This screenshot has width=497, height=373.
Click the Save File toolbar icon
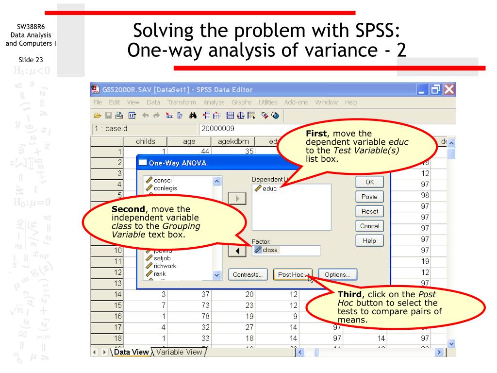(108, 116)
